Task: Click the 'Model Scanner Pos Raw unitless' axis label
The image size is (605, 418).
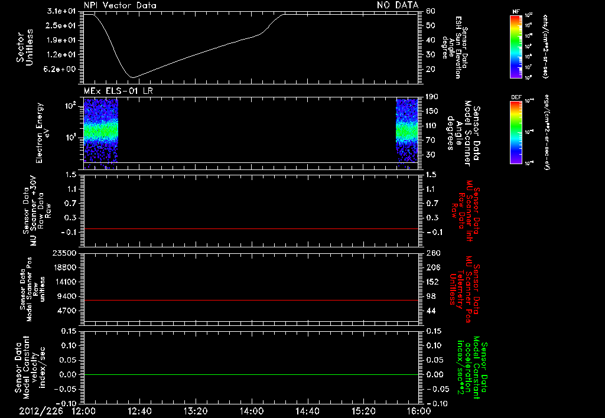Action: coord(32,289)
